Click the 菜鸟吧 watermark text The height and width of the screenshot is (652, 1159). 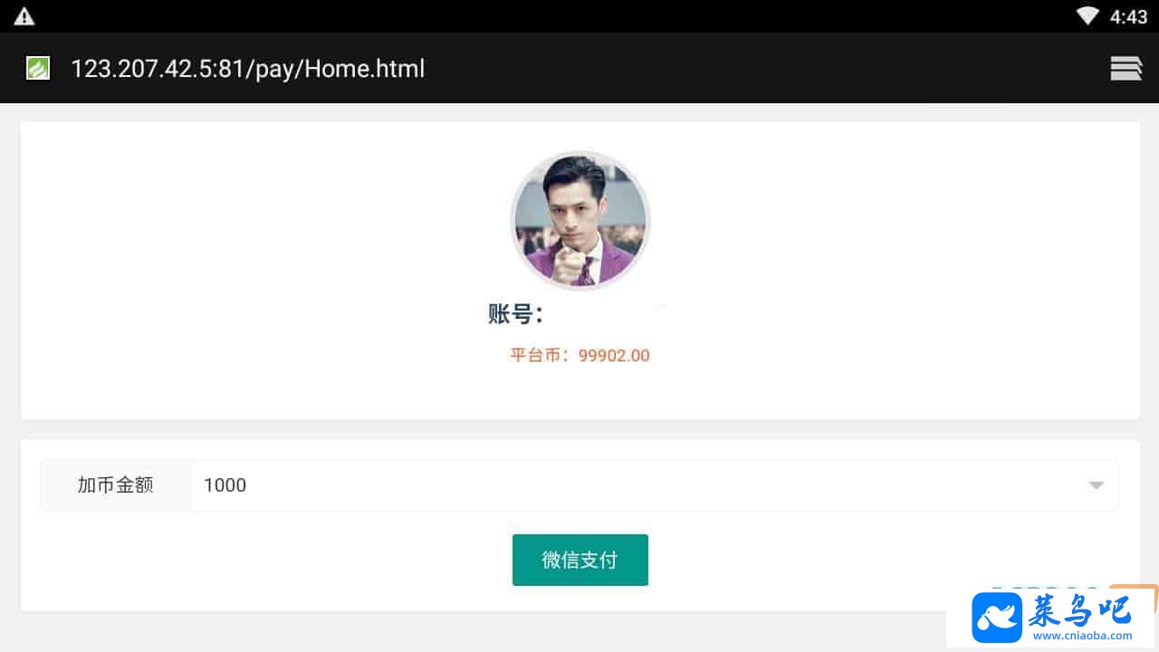point(1080,611)
